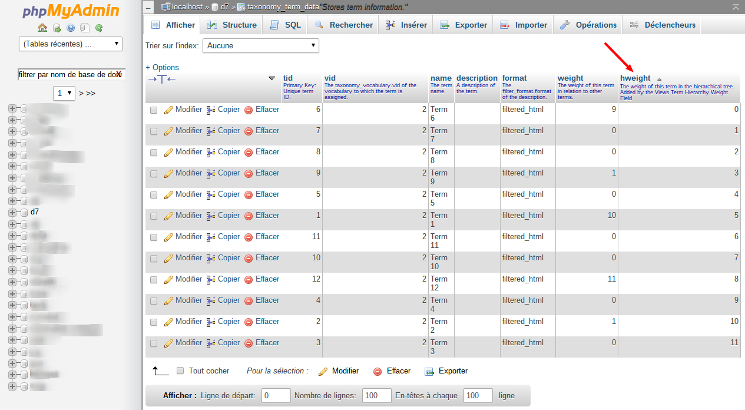
Task: Switch to the Structure tab
Action: [233, 25]
